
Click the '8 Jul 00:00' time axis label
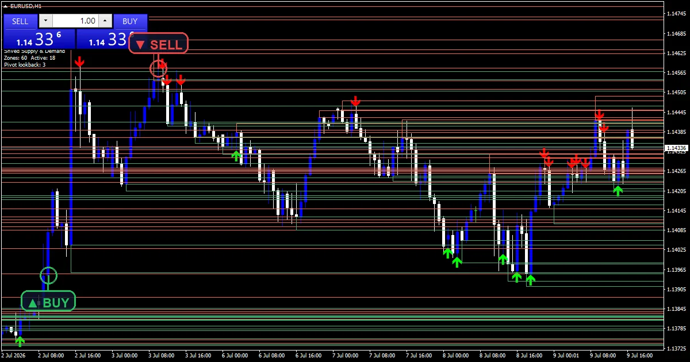pos(457,356)
